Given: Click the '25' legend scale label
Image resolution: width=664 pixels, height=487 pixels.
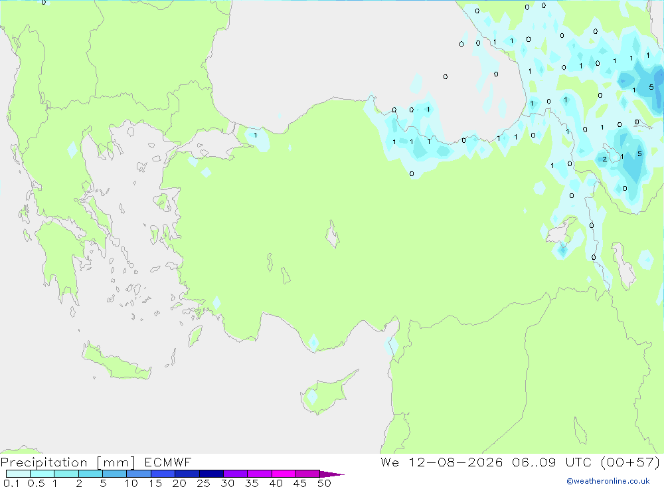Looking at the screenshot, I should tap(203, 483).
